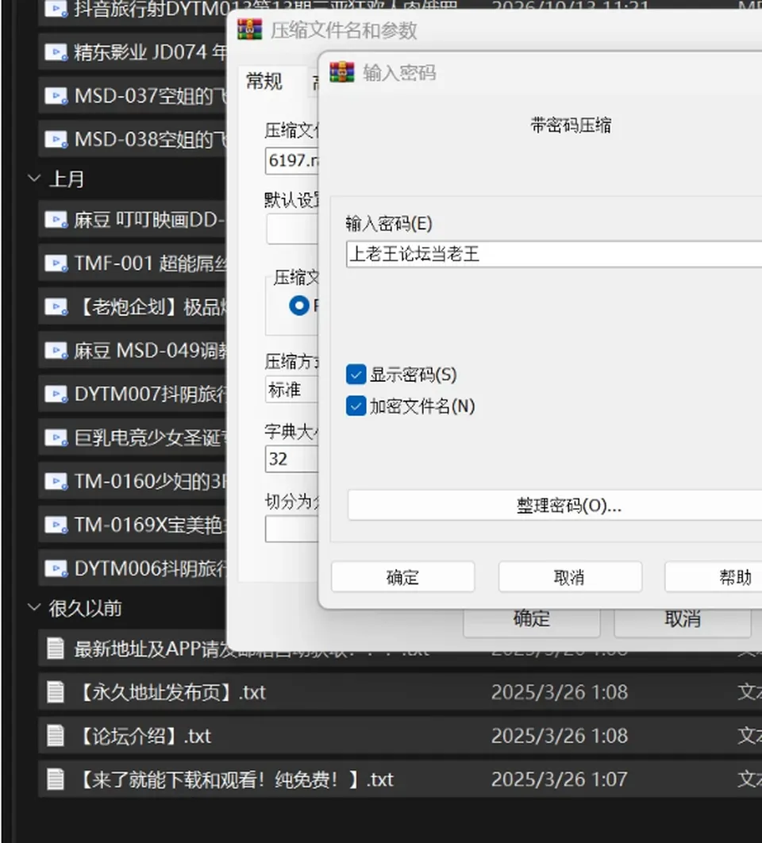Viewport: 762px width, 843px height.
Task: Click the video icon of TM-0169X file
Action: pos(56,525)
